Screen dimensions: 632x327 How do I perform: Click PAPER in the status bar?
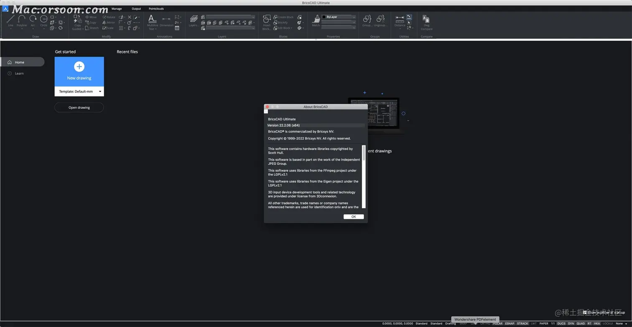point(544,324)
